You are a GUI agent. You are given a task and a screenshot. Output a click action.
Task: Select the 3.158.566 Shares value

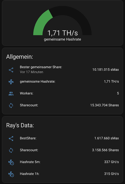pos(105,150)
